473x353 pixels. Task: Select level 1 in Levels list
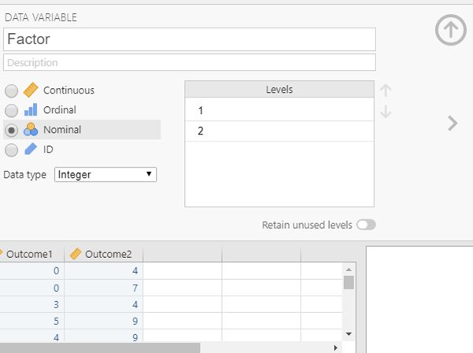[x=279, y=110]
